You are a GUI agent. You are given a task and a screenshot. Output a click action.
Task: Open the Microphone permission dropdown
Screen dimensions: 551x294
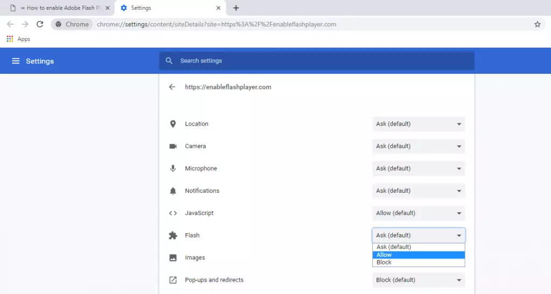[419, 169]
